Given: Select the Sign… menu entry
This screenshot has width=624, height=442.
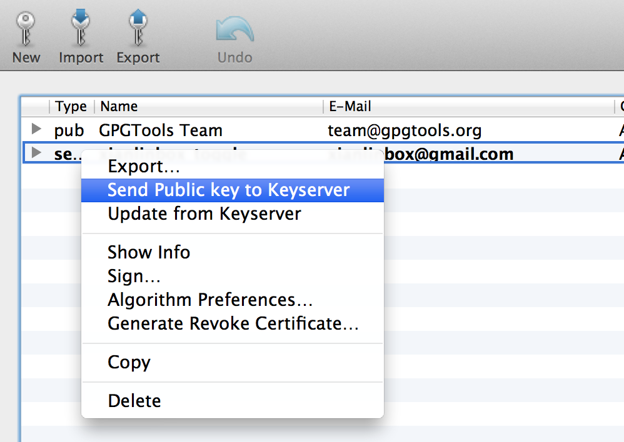Looking at the screenshot, I should (134, 276).
